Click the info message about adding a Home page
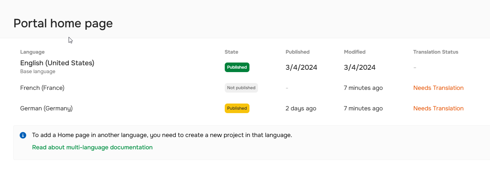The width and height of the screenshot is (490, 177). tap(162, 135)
